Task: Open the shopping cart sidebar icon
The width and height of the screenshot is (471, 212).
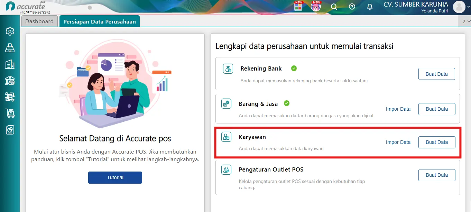Action: tap(10, 113)
